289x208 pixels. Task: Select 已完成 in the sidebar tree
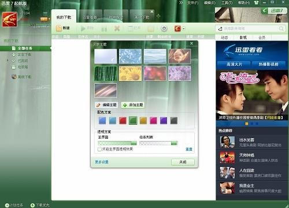pos(23,61)
